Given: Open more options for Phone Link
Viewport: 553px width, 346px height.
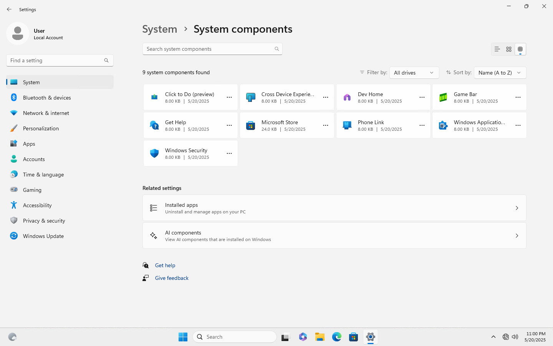Looking at the screenshot, I should point(422,125).
